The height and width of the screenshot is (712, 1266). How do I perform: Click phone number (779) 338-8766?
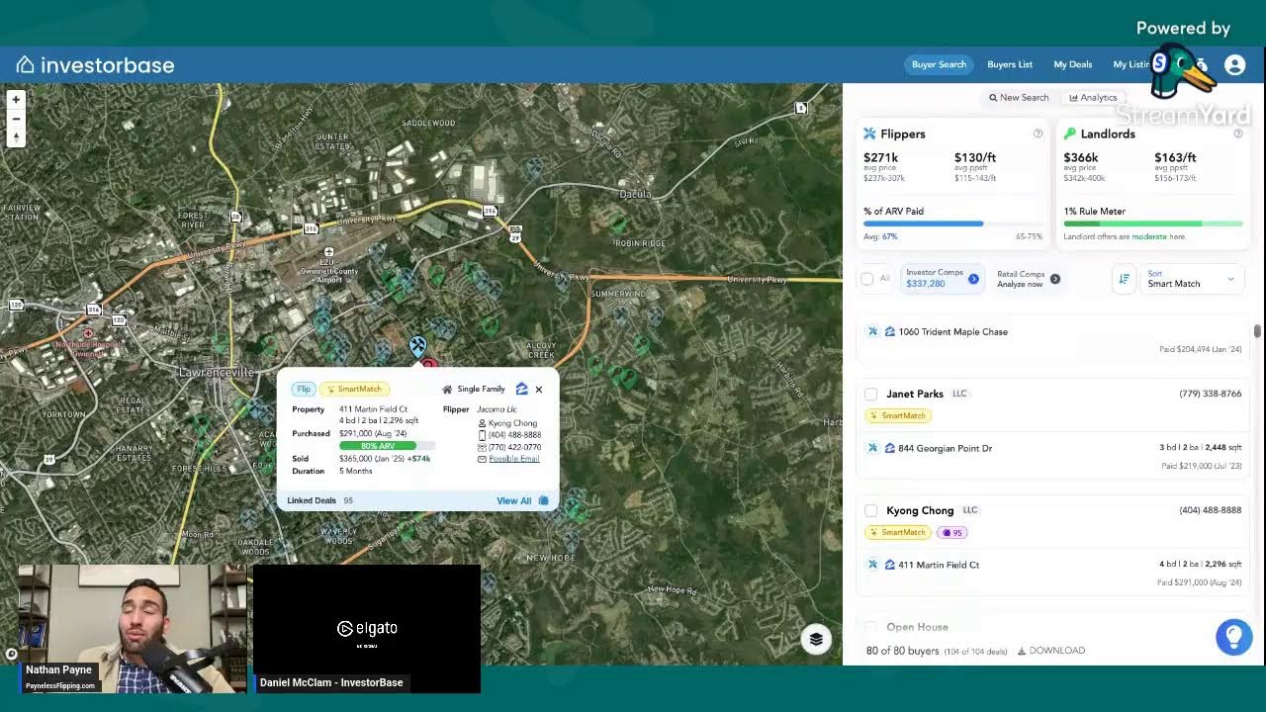1211,394
